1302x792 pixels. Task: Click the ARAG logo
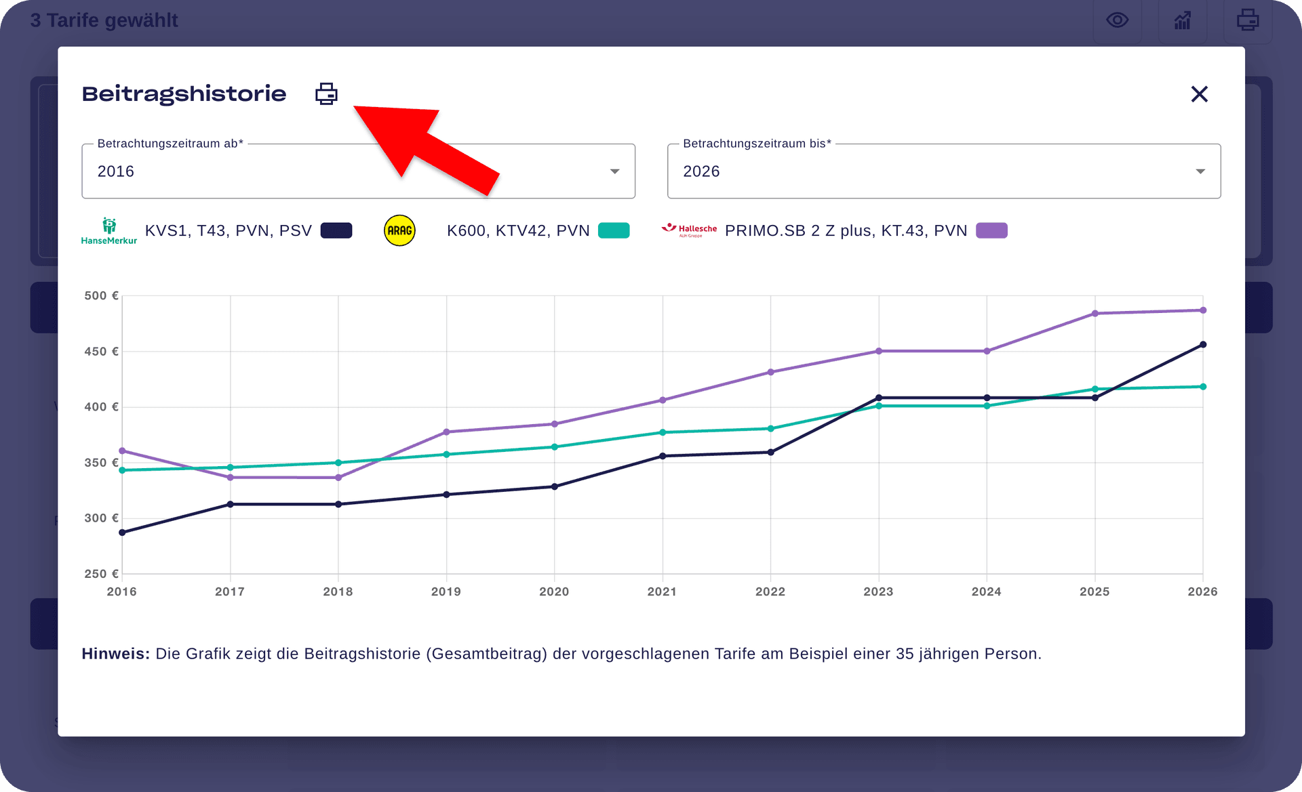(x=399, y=230)
